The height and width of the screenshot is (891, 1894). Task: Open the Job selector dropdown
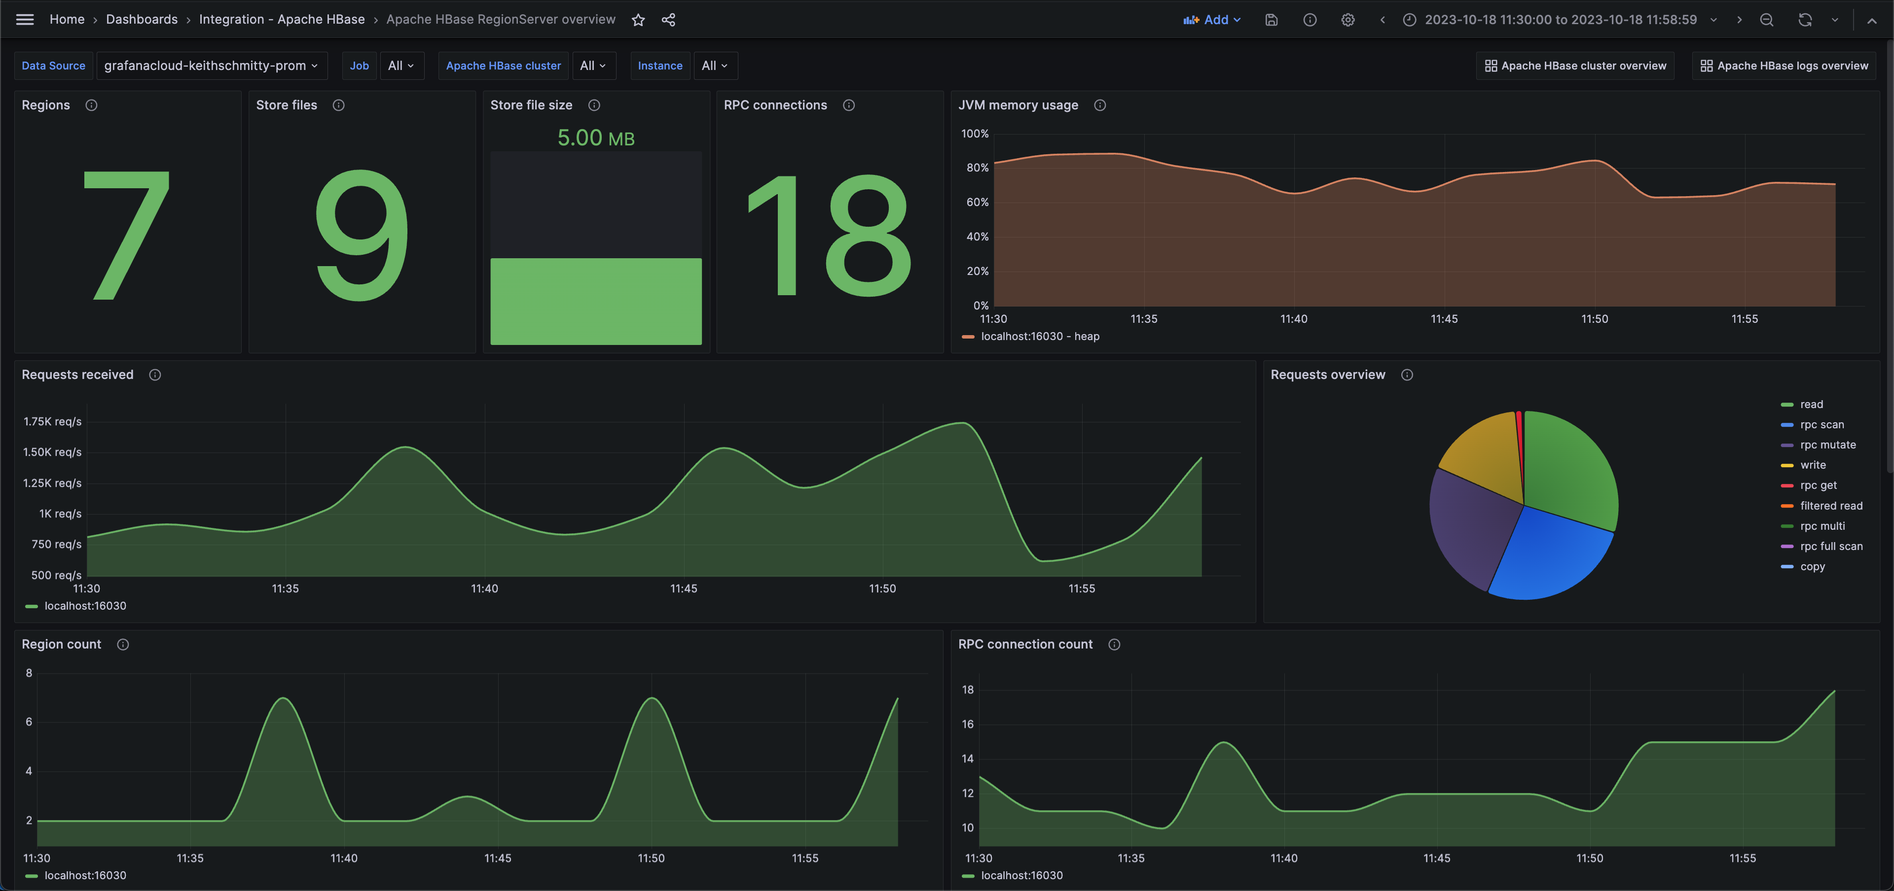pyautogui.click(x=401, y=66)
